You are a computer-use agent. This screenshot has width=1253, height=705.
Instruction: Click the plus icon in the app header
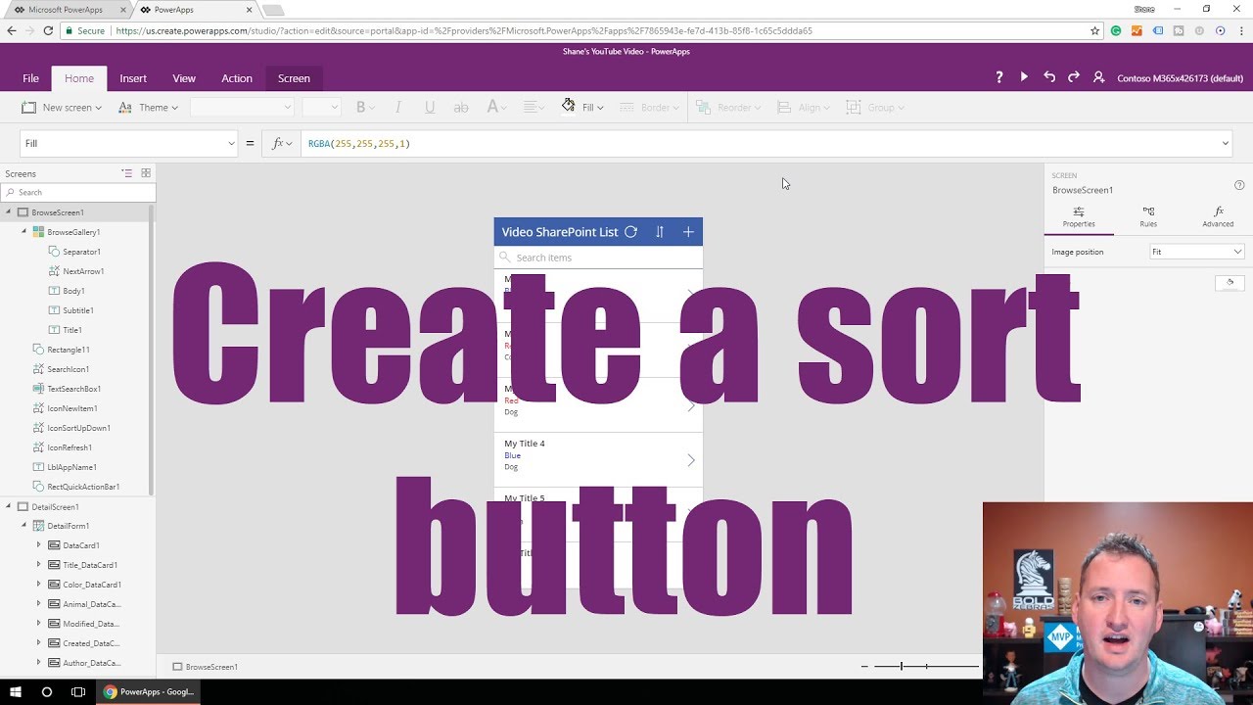coord(688,232)
